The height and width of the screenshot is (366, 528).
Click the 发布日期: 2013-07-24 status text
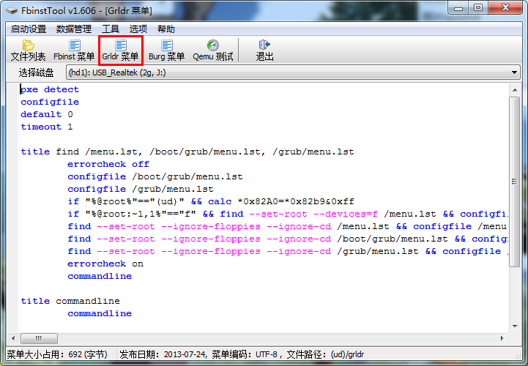[x=163, y=354]
